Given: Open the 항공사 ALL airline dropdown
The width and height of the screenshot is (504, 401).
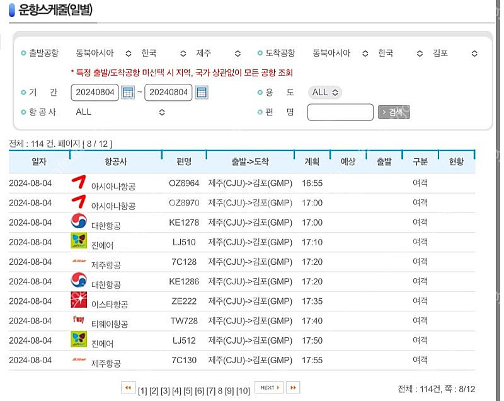Looking at the screenshot, I should coord(120,112).
